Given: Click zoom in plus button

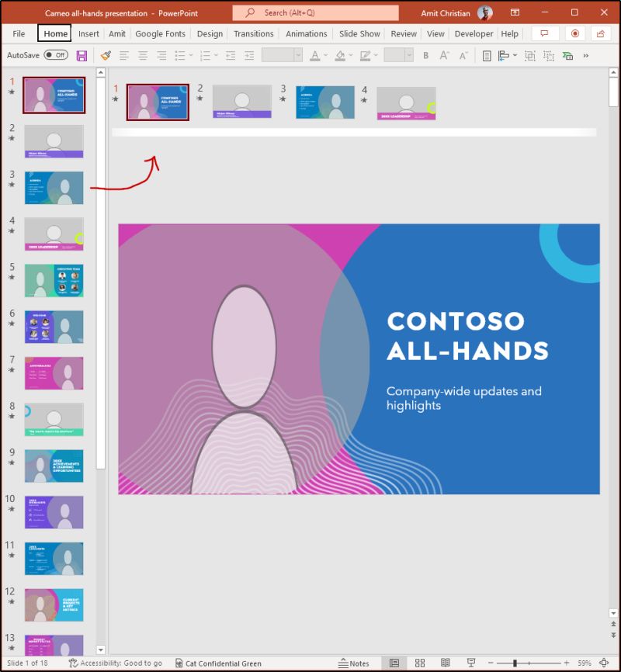Looking at the screenshot, I should [x=567, y=663].
